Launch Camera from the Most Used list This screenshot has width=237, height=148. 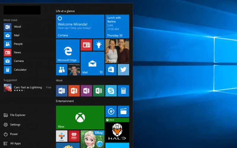(14, 61)
